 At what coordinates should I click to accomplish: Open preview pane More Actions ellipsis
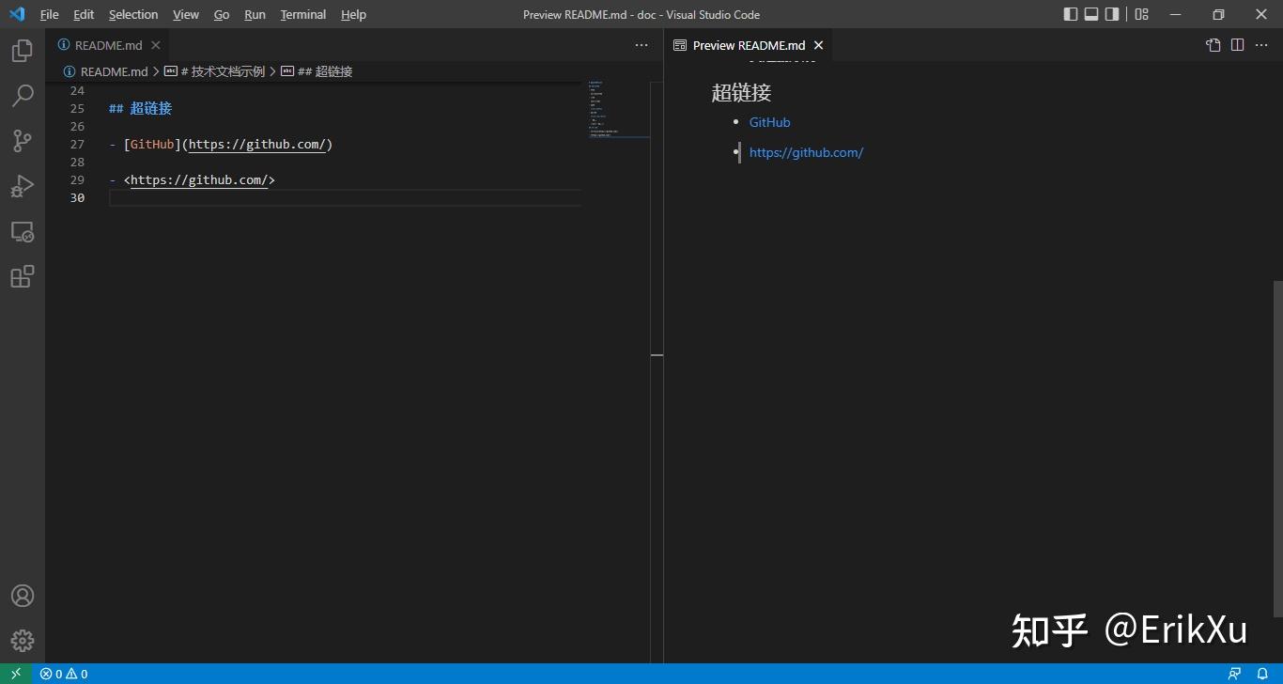(1261, 45)
